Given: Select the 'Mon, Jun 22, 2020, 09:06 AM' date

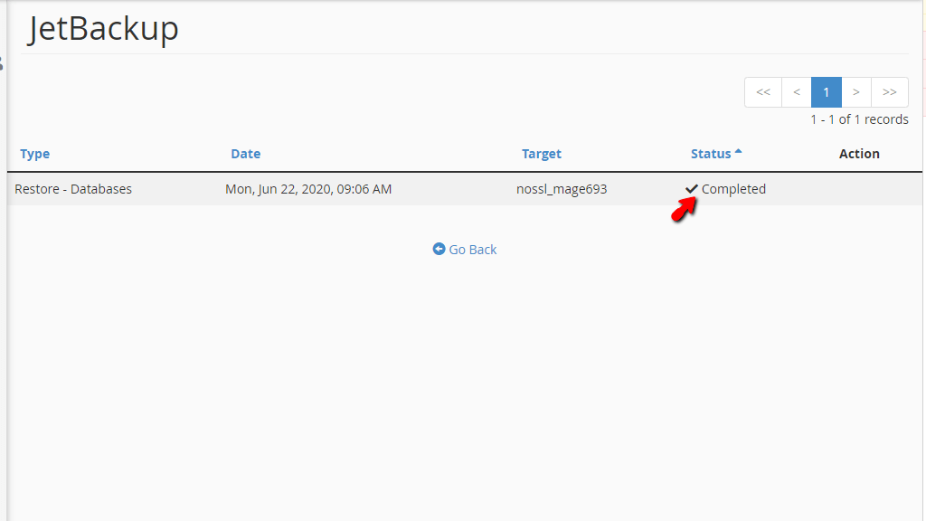Looking at the screenshot, I should (x=308, y=189).
